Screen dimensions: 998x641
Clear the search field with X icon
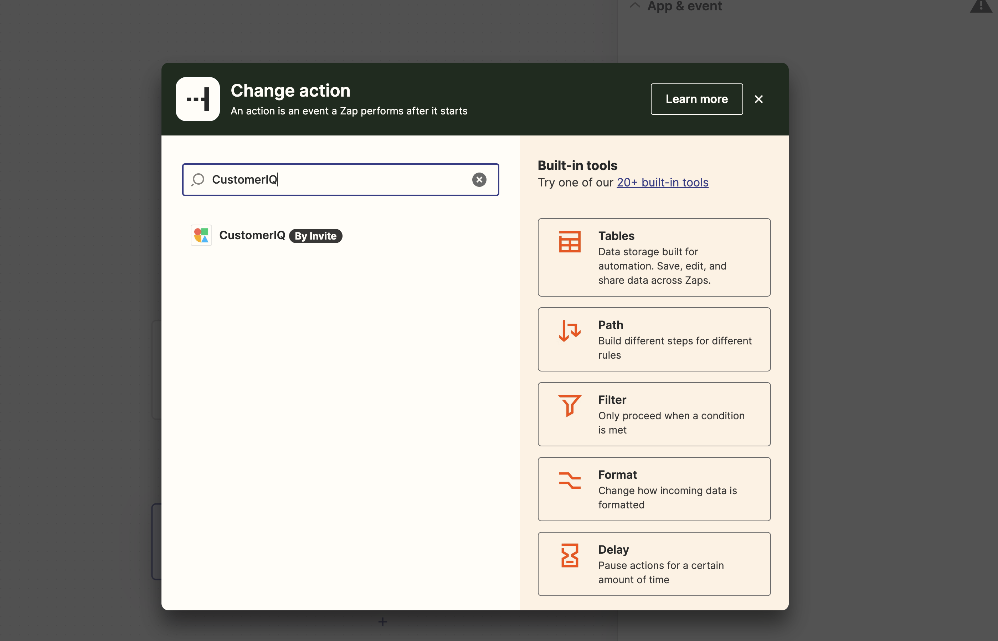[479, 179]
